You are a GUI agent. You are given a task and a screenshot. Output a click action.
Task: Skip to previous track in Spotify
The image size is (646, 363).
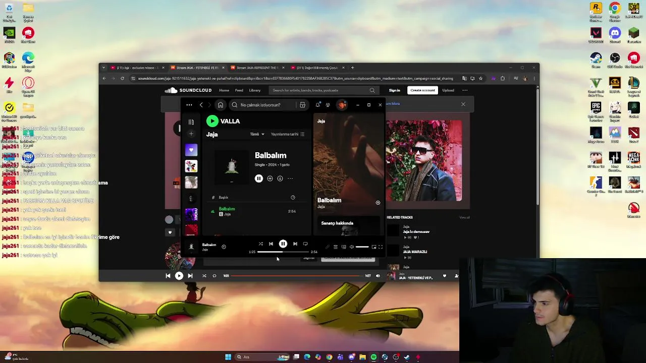(271, 244)
